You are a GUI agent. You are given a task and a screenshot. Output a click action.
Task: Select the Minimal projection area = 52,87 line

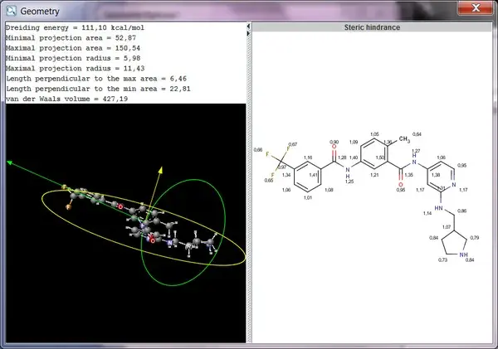(x=71, y=38)
